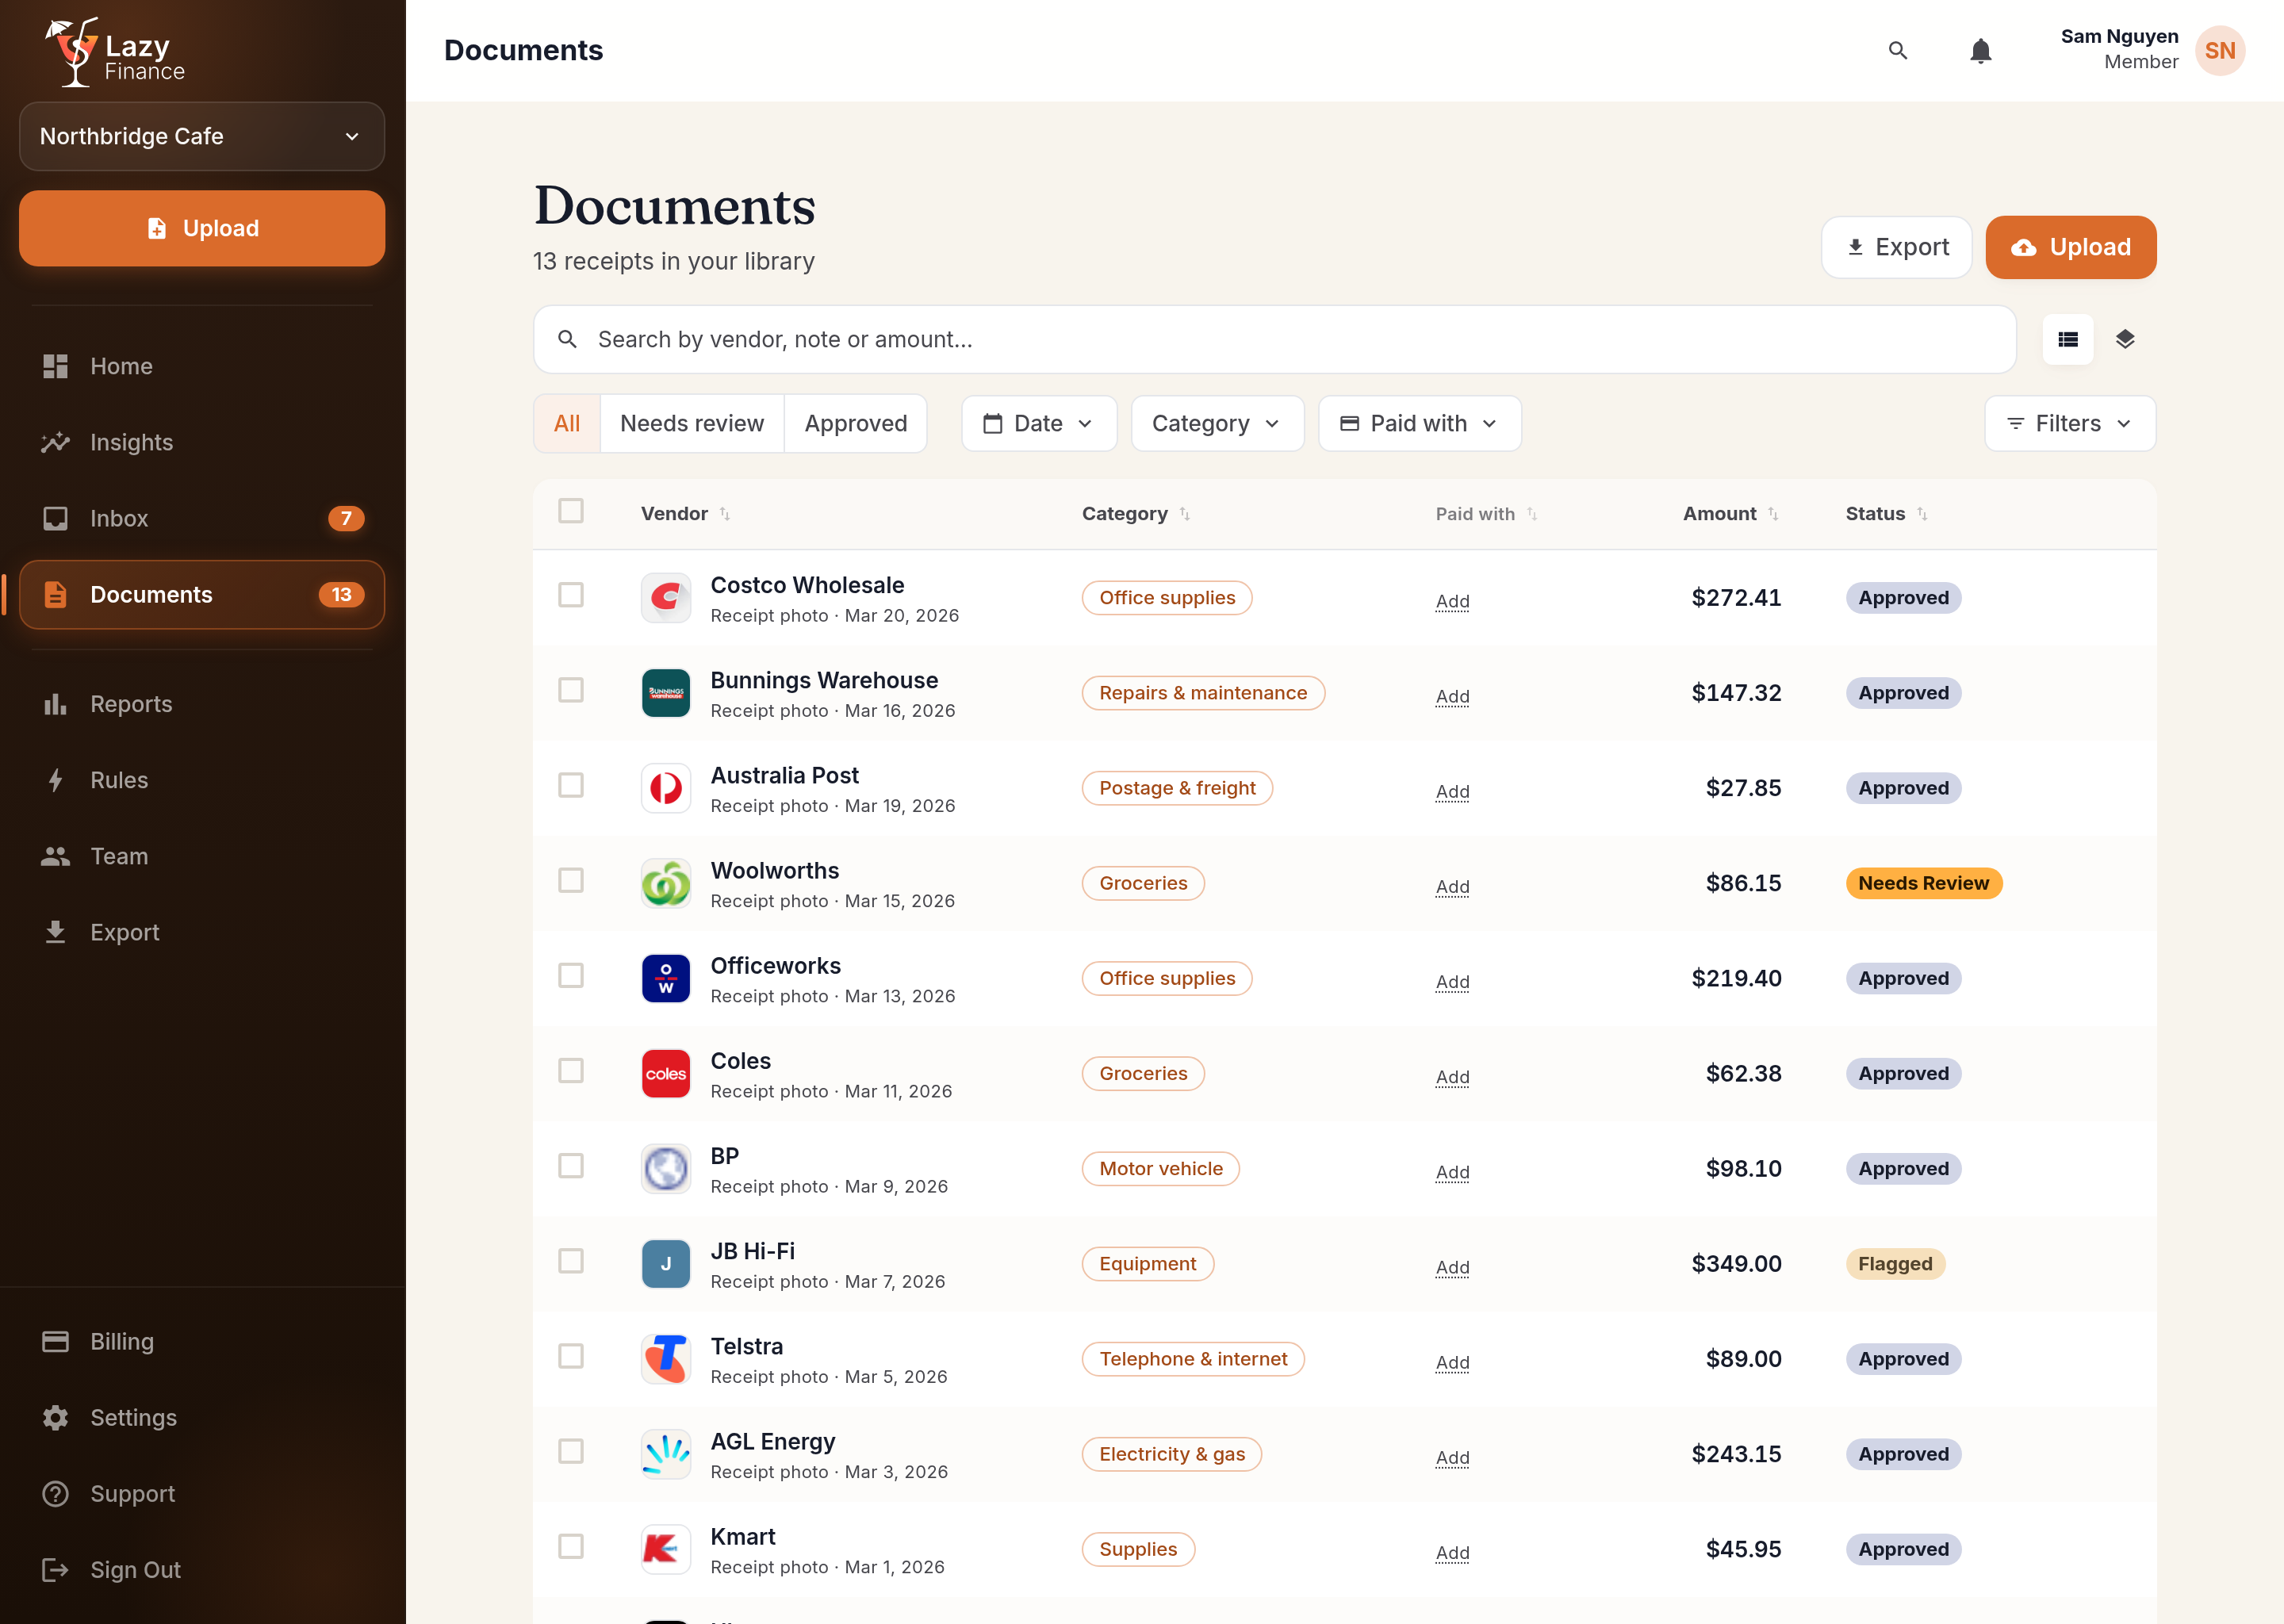2284x1624 pixels.
Task: Click Office supplies tag on Officeworks row
Action: [x=1167, y=978]
